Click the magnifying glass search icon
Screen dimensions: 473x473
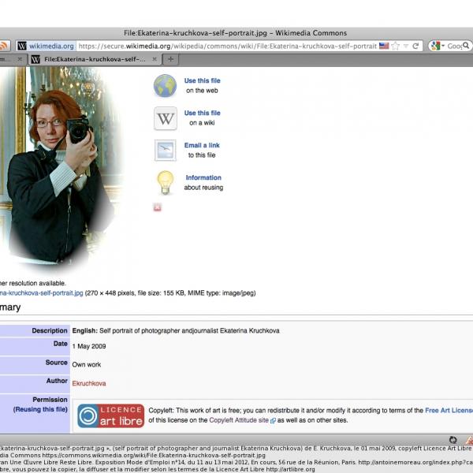[466, 46]
